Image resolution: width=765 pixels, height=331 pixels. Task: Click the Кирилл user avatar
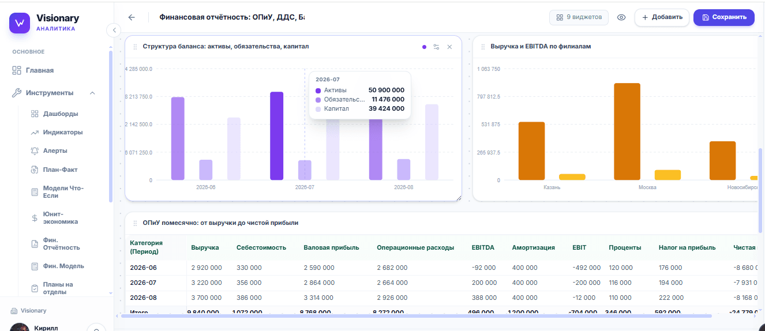click(x=19, y=327)
